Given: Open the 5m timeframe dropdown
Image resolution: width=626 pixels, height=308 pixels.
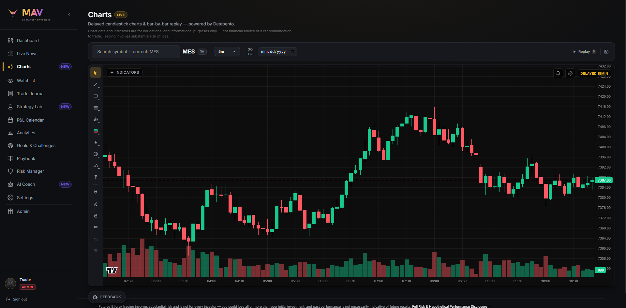Looking at the screenshot, I should [227, 51].
